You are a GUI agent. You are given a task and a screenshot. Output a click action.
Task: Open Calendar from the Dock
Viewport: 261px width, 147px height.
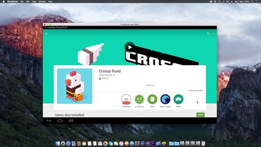click(x=84, y=143)
